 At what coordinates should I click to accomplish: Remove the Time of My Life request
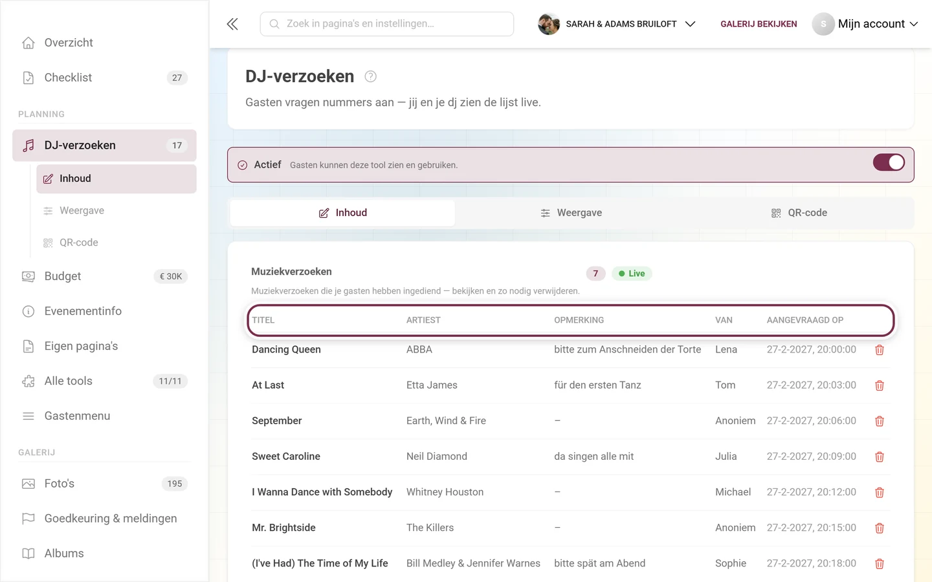coord(880,564)
